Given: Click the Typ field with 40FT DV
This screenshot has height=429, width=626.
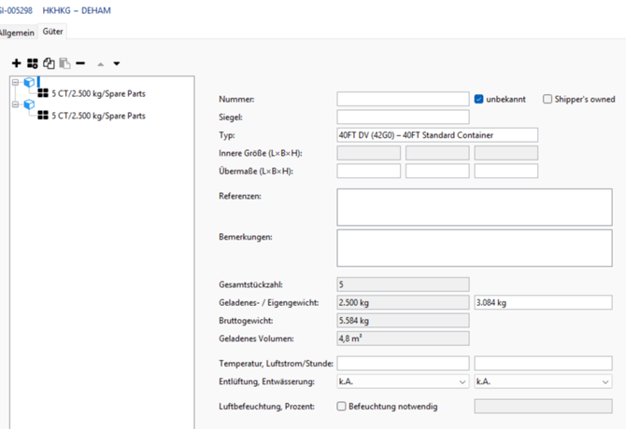Looking at the screenshot, I should pos(436,135).
